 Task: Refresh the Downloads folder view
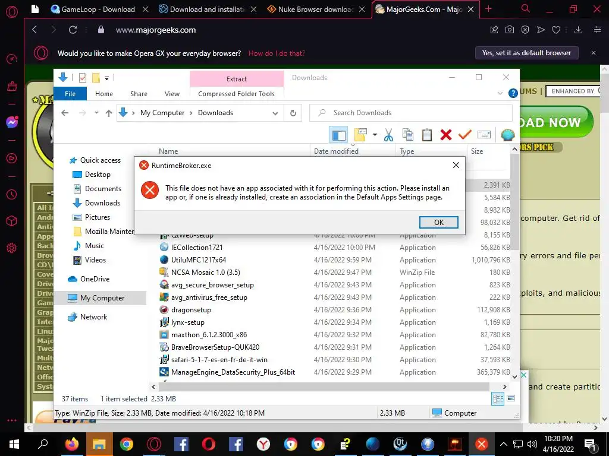coord(293,113)
